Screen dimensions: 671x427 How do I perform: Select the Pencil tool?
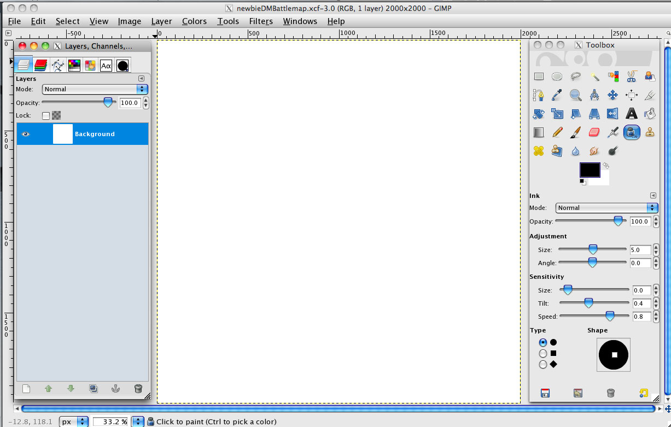pyautogui.click(x=557, y=132)
